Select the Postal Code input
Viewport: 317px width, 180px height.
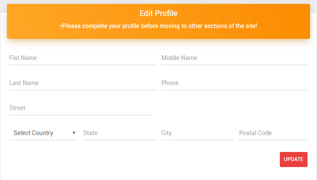pos(273,133)
